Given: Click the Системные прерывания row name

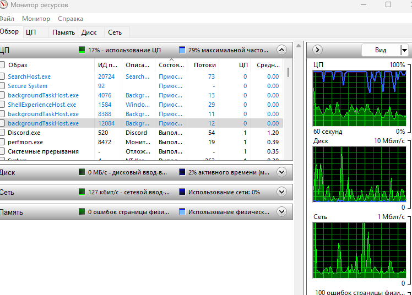Looking at the screenshot, I should (44, 151).
